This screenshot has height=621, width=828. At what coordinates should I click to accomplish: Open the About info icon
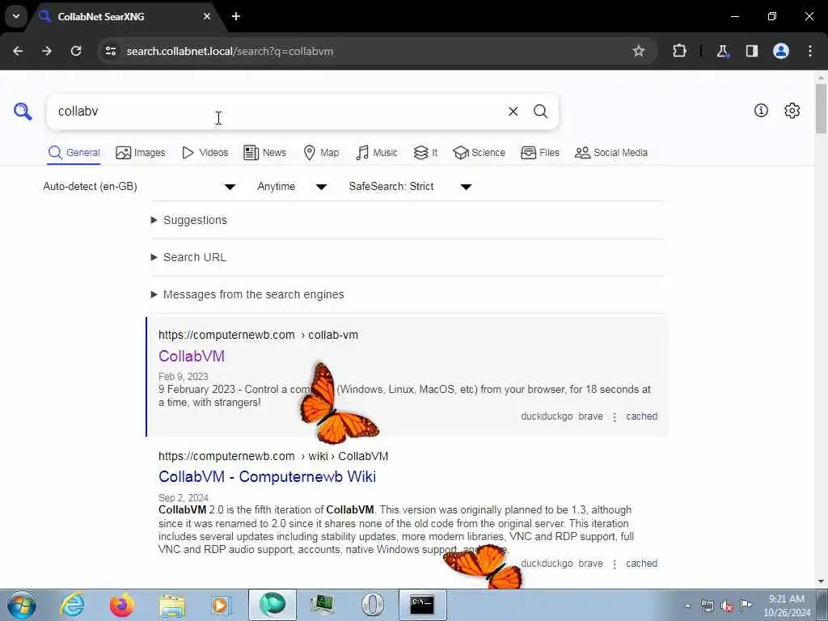(x=761, y=110)
